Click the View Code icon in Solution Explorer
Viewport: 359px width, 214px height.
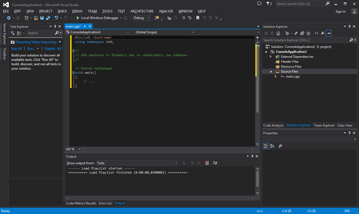[x=316, y=33]
